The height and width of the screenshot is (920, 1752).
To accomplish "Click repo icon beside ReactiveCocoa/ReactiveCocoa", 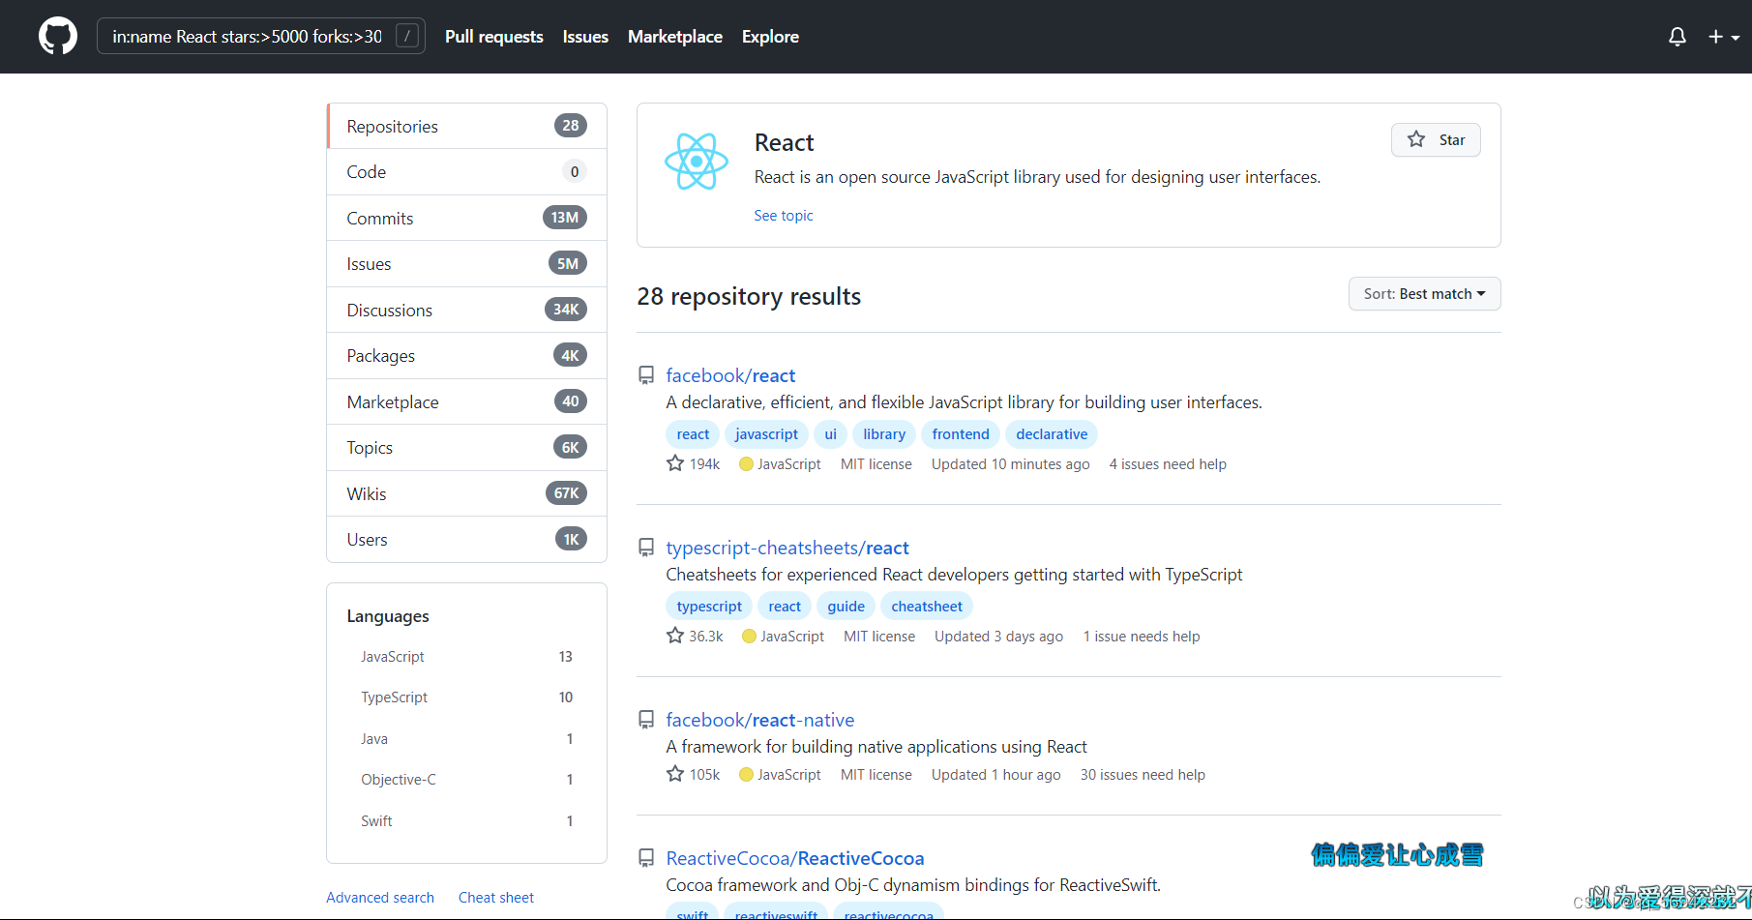I will (x=646, y=858).
